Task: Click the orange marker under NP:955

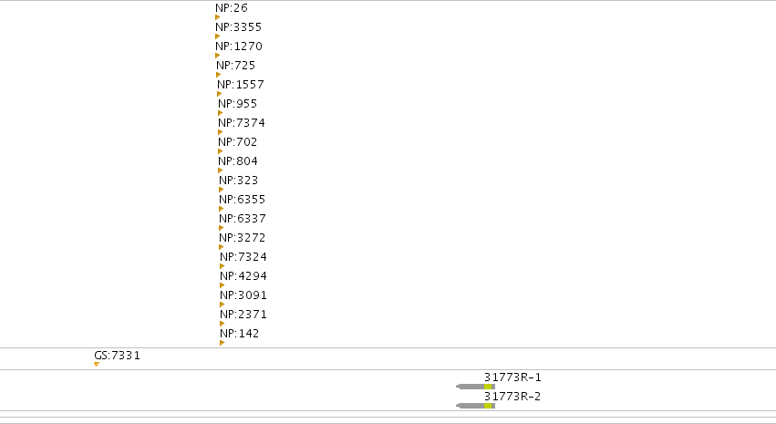Action: tap(221, 113)
